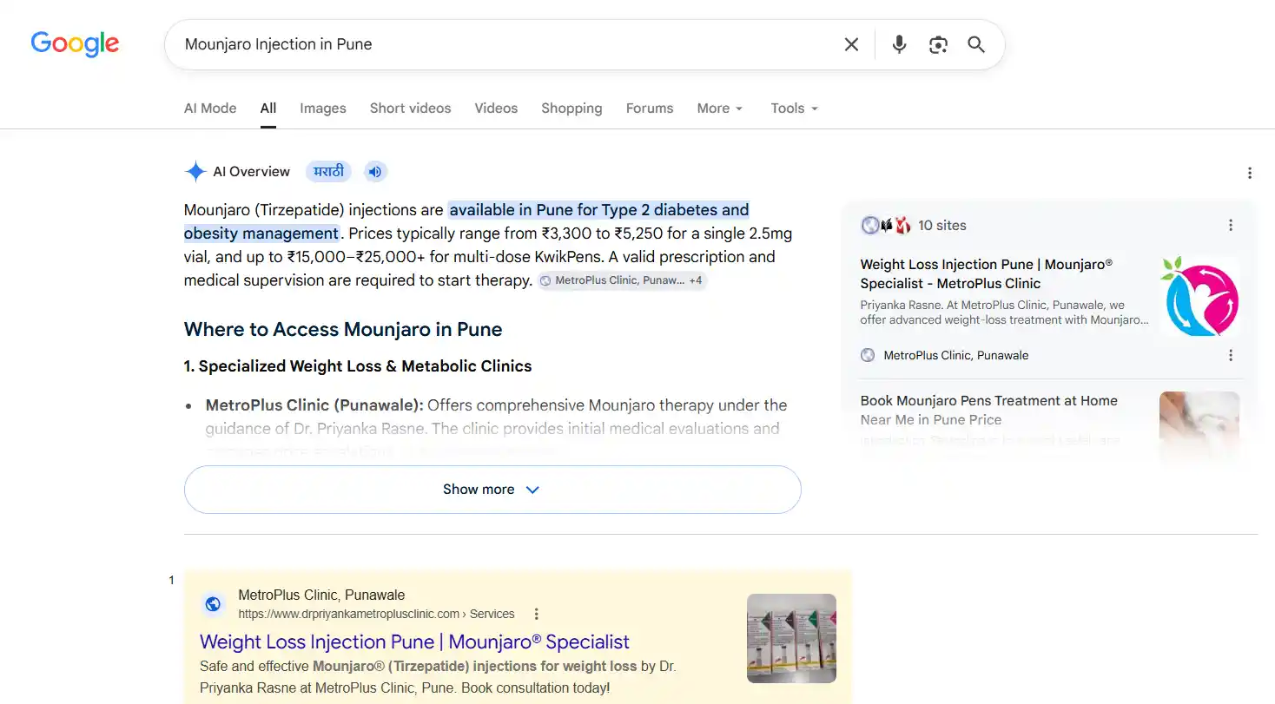Go to Shopping tab
The height and width of the screenshot is (704, 1275).
[571, 109]
